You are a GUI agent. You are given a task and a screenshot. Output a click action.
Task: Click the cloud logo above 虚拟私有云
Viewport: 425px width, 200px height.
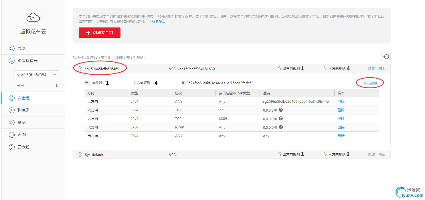[x=33, y=17]
